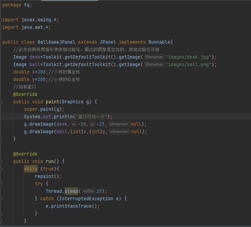Click the x=200 field declaration
251x227 pixels.
point(39,72)
